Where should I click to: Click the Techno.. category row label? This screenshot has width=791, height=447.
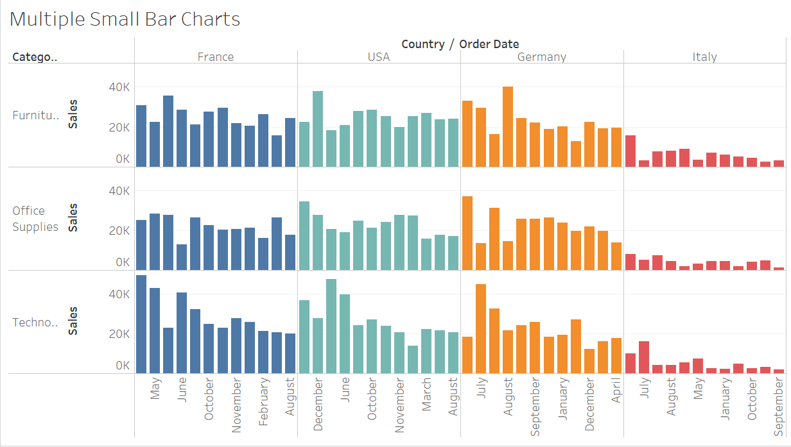35,323
